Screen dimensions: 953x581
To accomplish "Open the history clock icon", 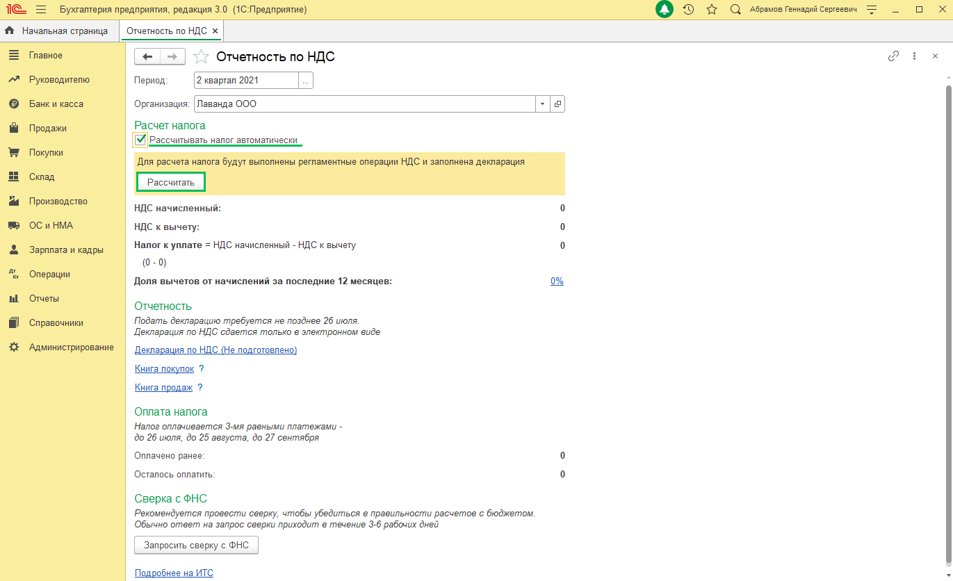I will coord(688,10).
